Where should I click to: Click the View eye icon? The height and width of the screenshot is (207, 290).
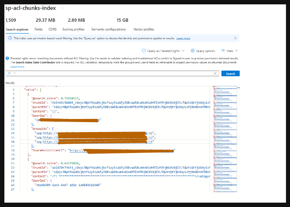[x=223, y=51]
